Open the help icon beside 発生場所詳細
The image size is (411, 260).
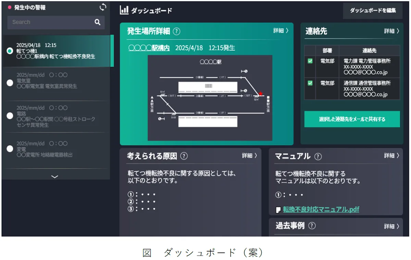pos(176,31)
